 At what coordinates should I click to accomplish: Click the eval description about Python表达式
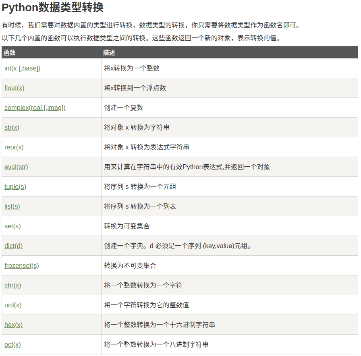[187, 167]
